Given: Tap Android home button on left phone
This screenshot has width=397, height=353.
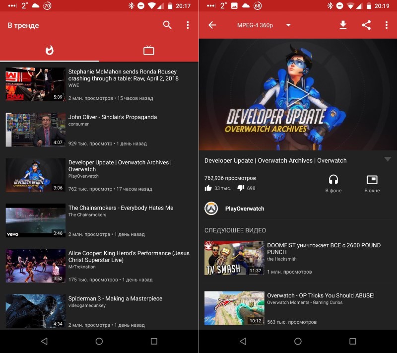Looking at the screenshot, I should 99,341.
